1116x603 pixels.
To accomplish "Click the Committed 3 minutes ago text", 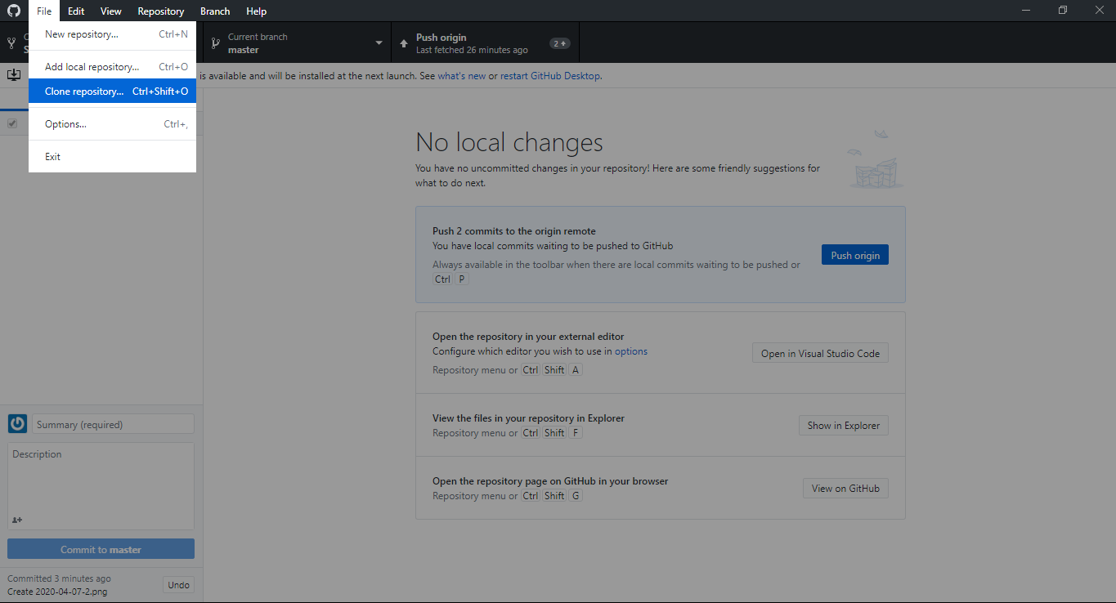I will point(59,578).
